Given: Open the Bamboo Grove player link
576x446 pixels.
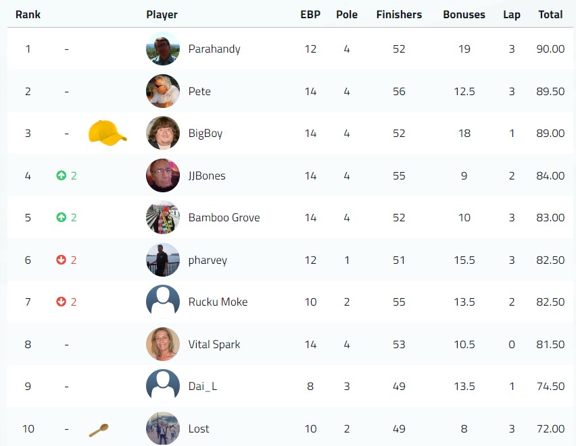Looking at the screenshot, I should [224, 217].
